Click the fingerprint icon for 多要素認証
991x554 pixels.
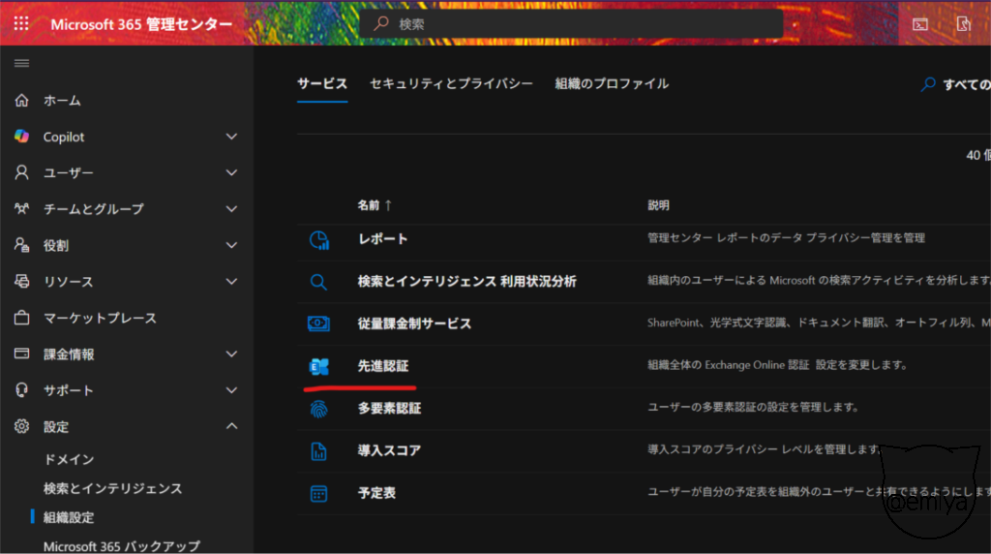click(x=318, y=409)
